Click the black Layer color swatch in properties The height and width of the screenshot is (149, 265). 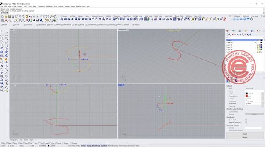[246, 94]
